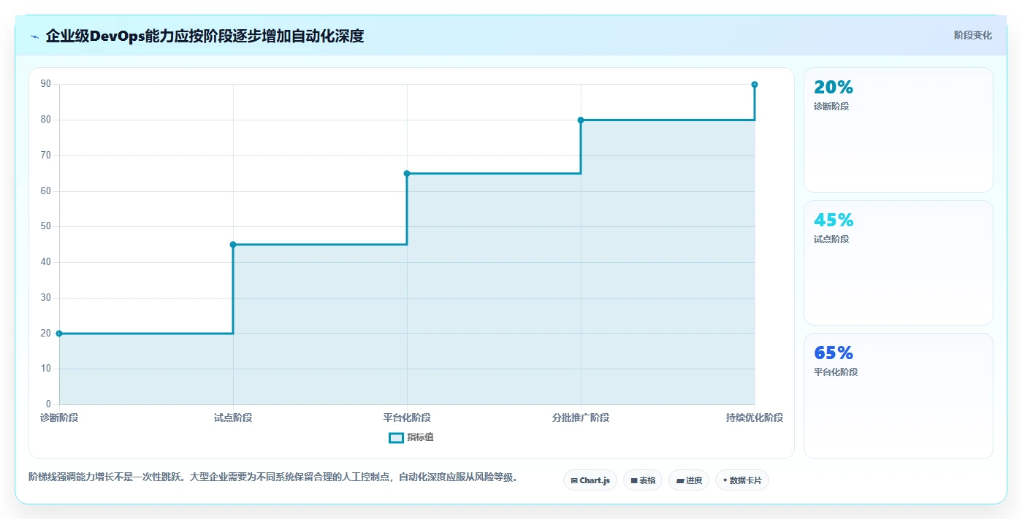Open the 65% 平台化阶段 card
The width and height of the screenshot is (1022, 519).
(x=899, y=396)
